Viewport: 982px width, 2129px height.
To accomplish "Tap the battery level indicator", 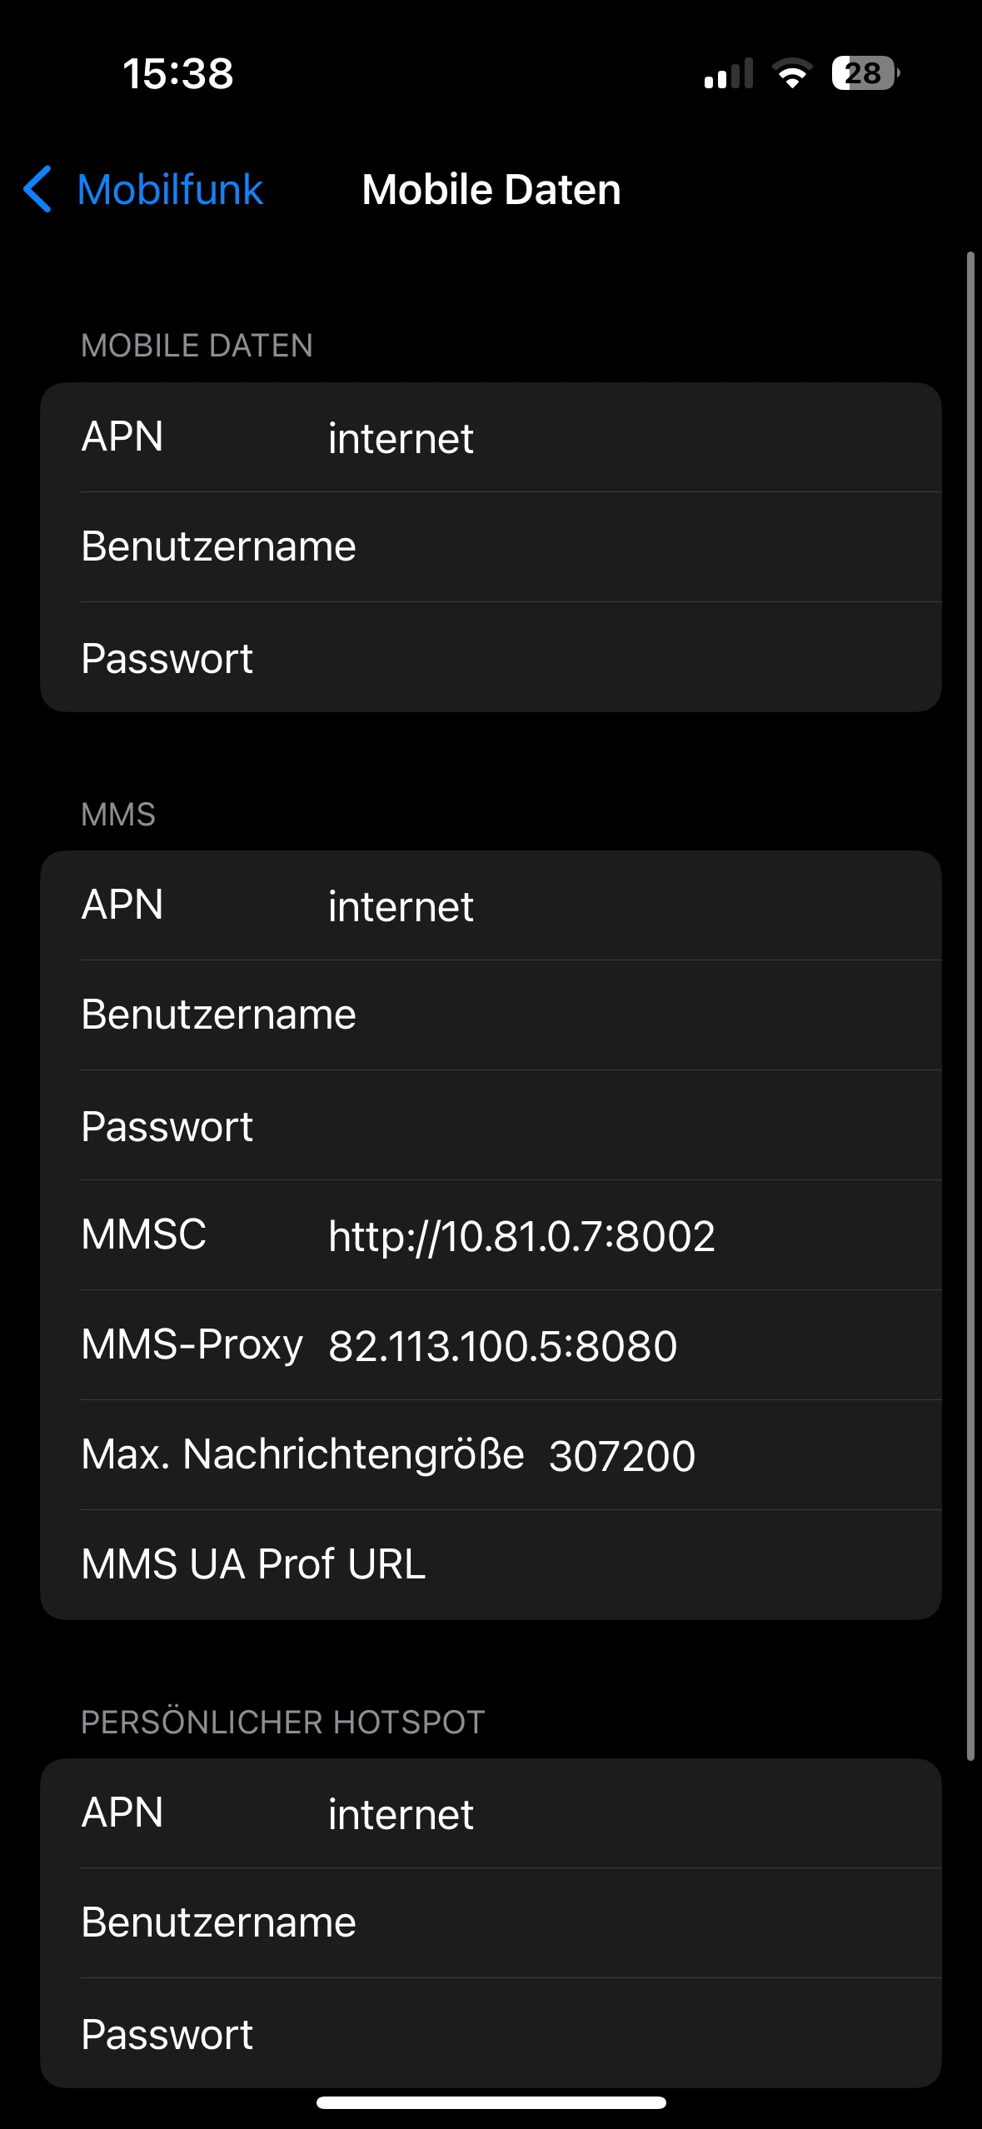I will [865, 73].
